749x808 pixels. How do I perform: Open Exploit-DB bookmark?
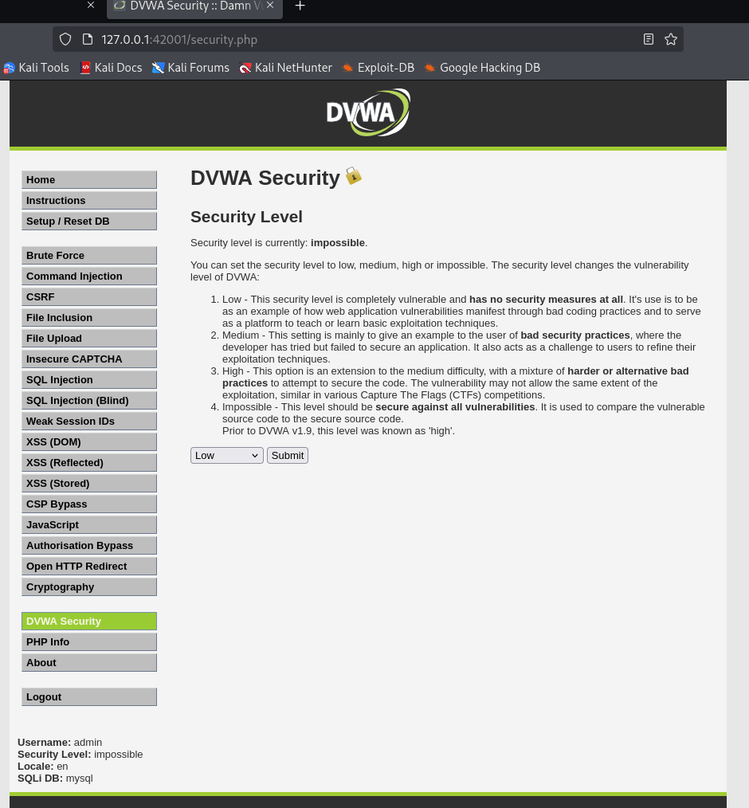point(378,68)
